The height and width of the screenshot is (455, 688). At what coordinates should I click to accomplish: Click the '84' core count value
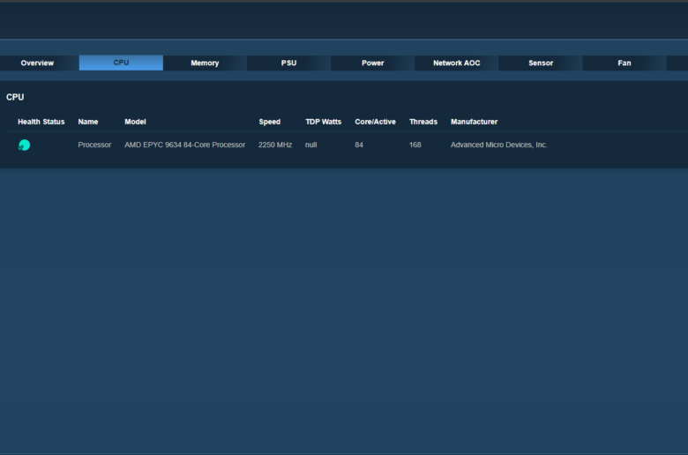[x=359, y=145]
